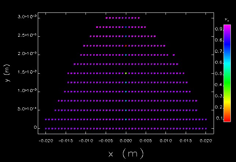Click the leftmost point of the bottom row
The width and height of the screenshot is (236, 162).
(46, 129)
